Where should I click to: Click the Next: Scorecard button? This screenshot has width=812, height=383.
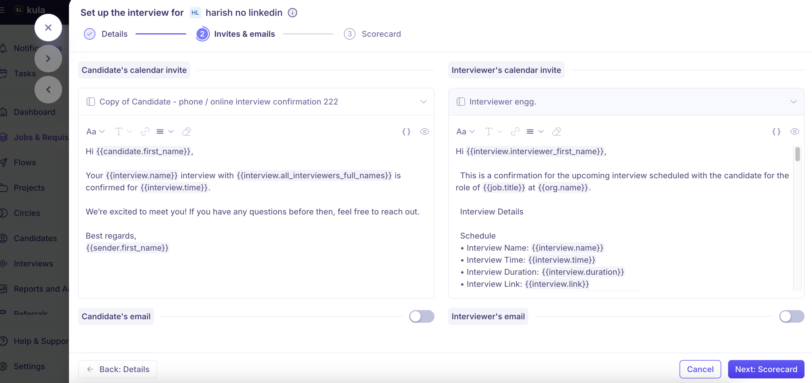pos(766,369)
